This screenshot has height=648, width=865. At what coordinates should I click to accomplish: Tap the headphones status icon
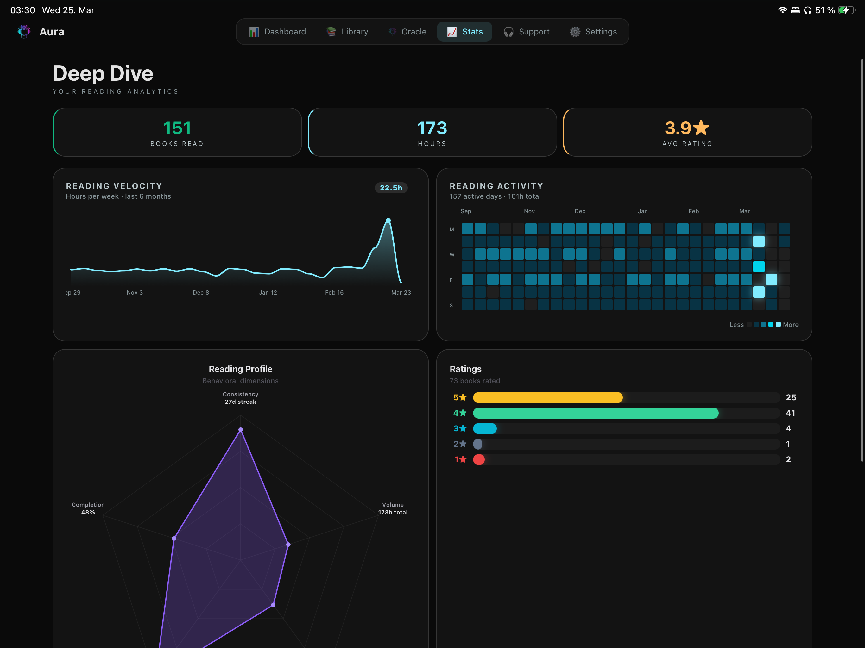coord(807,10)
